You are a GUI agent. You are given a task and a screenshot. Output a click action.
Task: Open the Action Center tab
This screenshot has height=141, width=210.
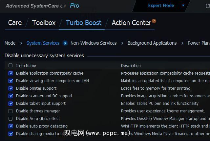pos(131,23)
